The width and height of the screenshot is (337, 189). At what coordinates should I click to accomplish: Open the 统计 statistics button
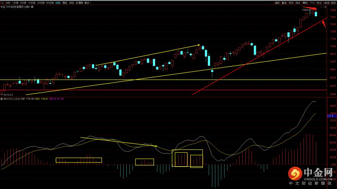coord(298,3)
